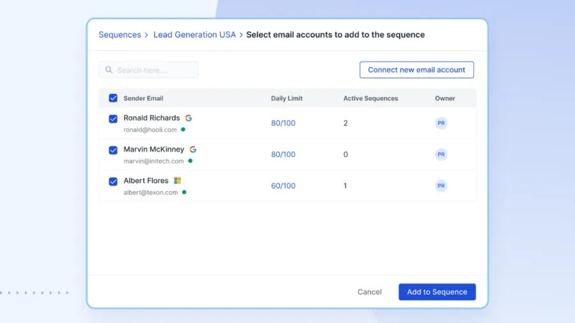Uncheck the Ronald Richards checkbox
Screen dimensions: 575x323
tap(113, 119)
